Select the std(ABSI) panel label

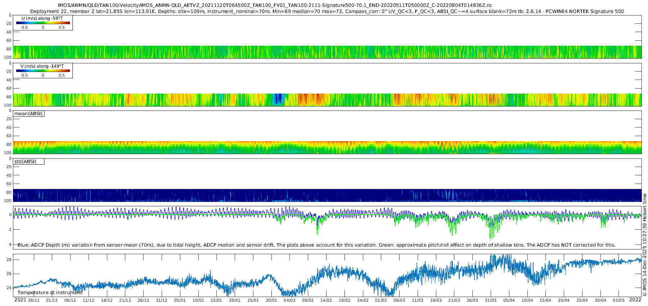tap(25, 162)
